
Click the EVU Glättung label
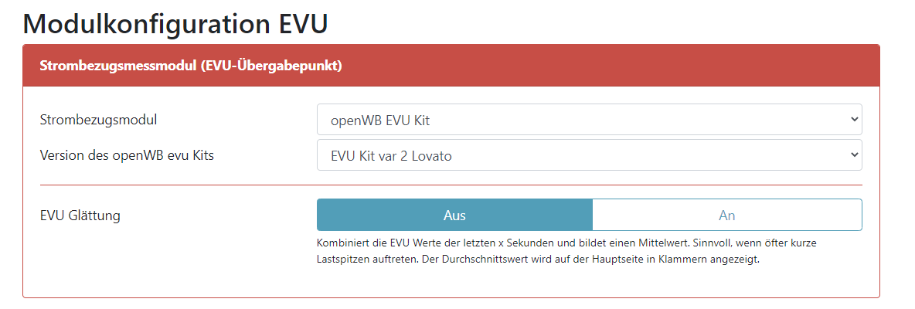coord(80,216)
